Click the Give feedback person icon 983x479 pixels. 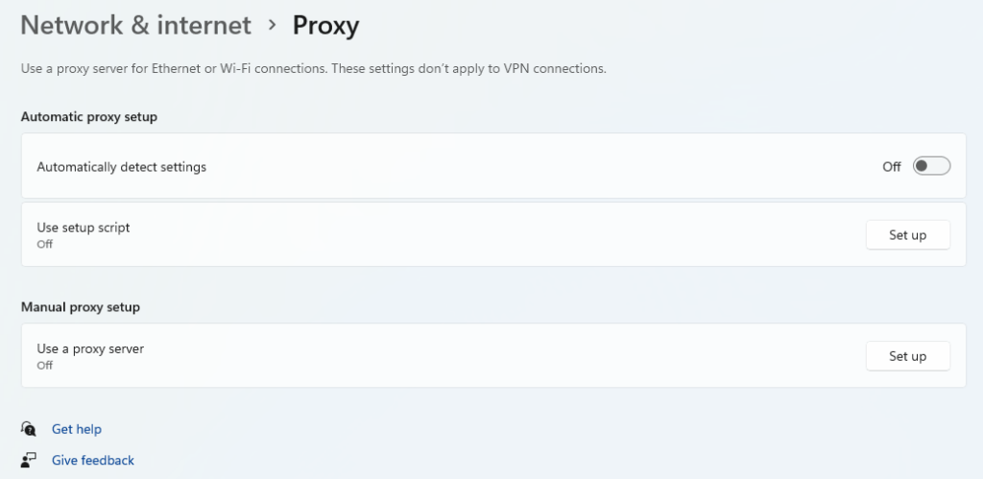point(28,460)
